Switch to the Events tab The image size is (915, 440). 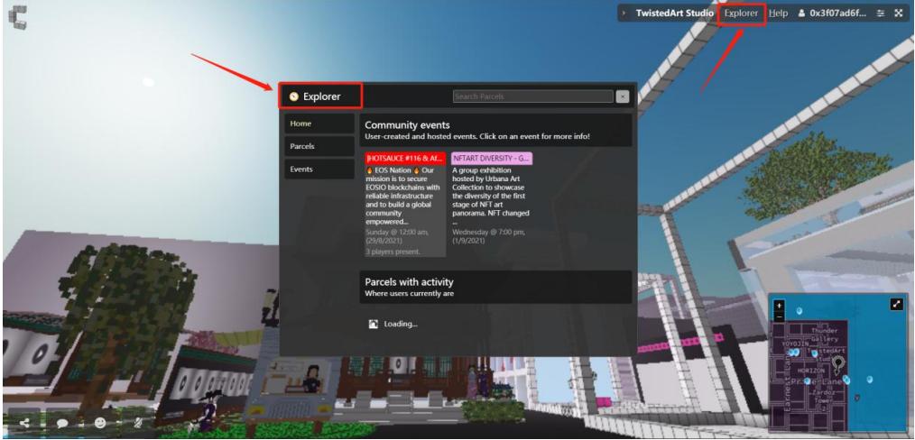319,169
